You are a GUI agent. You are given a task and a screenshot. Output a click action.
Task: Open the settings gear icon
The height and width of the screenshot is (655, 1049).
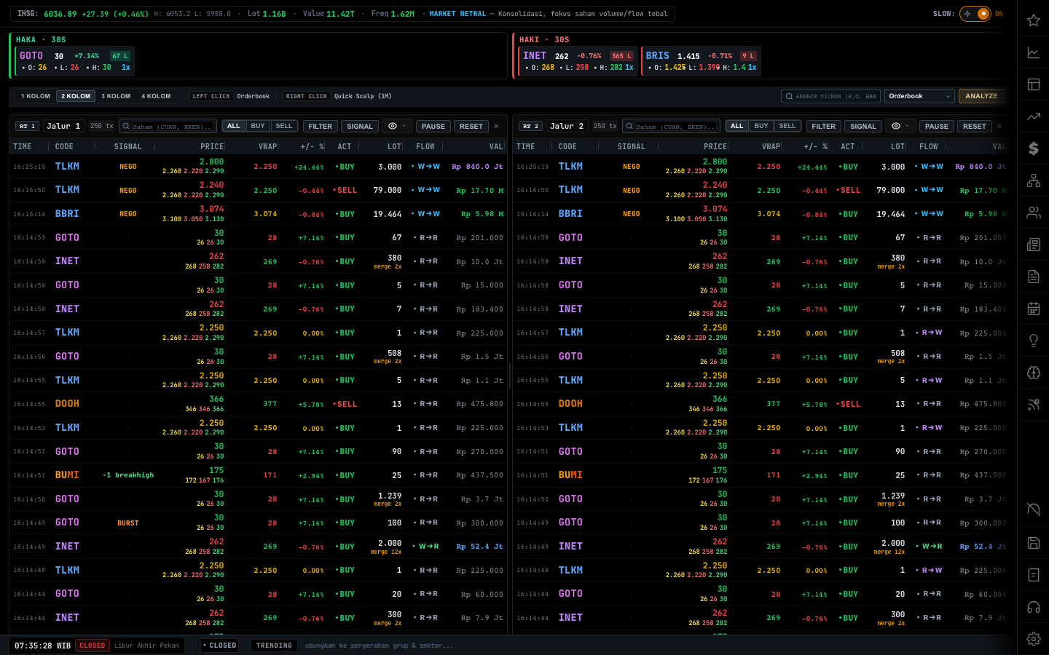click(1033, 639)
